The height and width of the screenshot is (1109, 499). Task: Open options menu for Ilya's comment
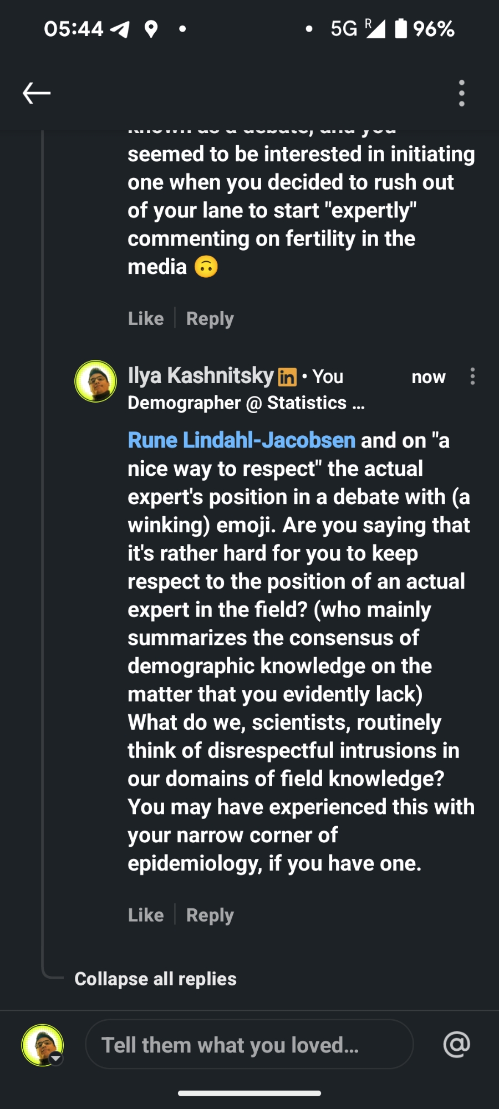472,377
